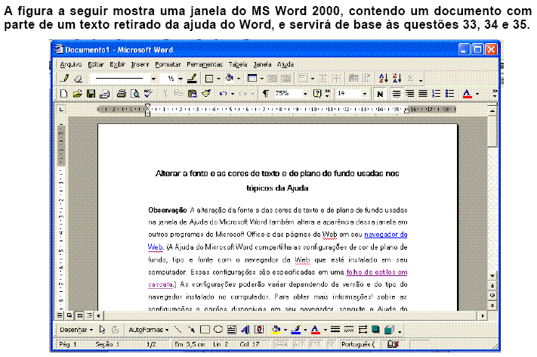This screenshot has height=357, width=537.
Task: Toggle Justify paragraph alignment
Action: pos(423,94)
